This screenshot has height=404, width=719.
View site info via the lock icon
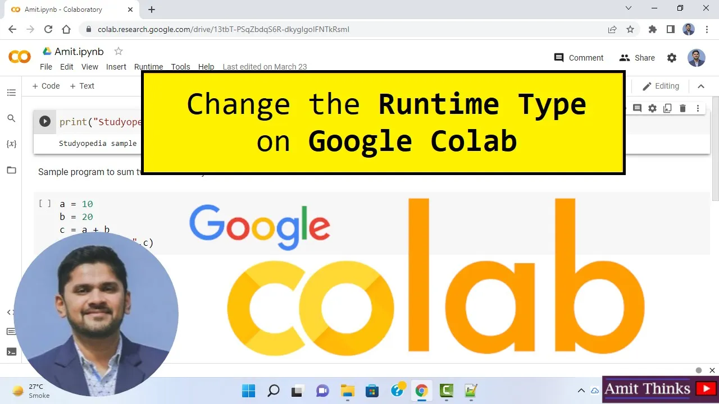pos(88,29)
